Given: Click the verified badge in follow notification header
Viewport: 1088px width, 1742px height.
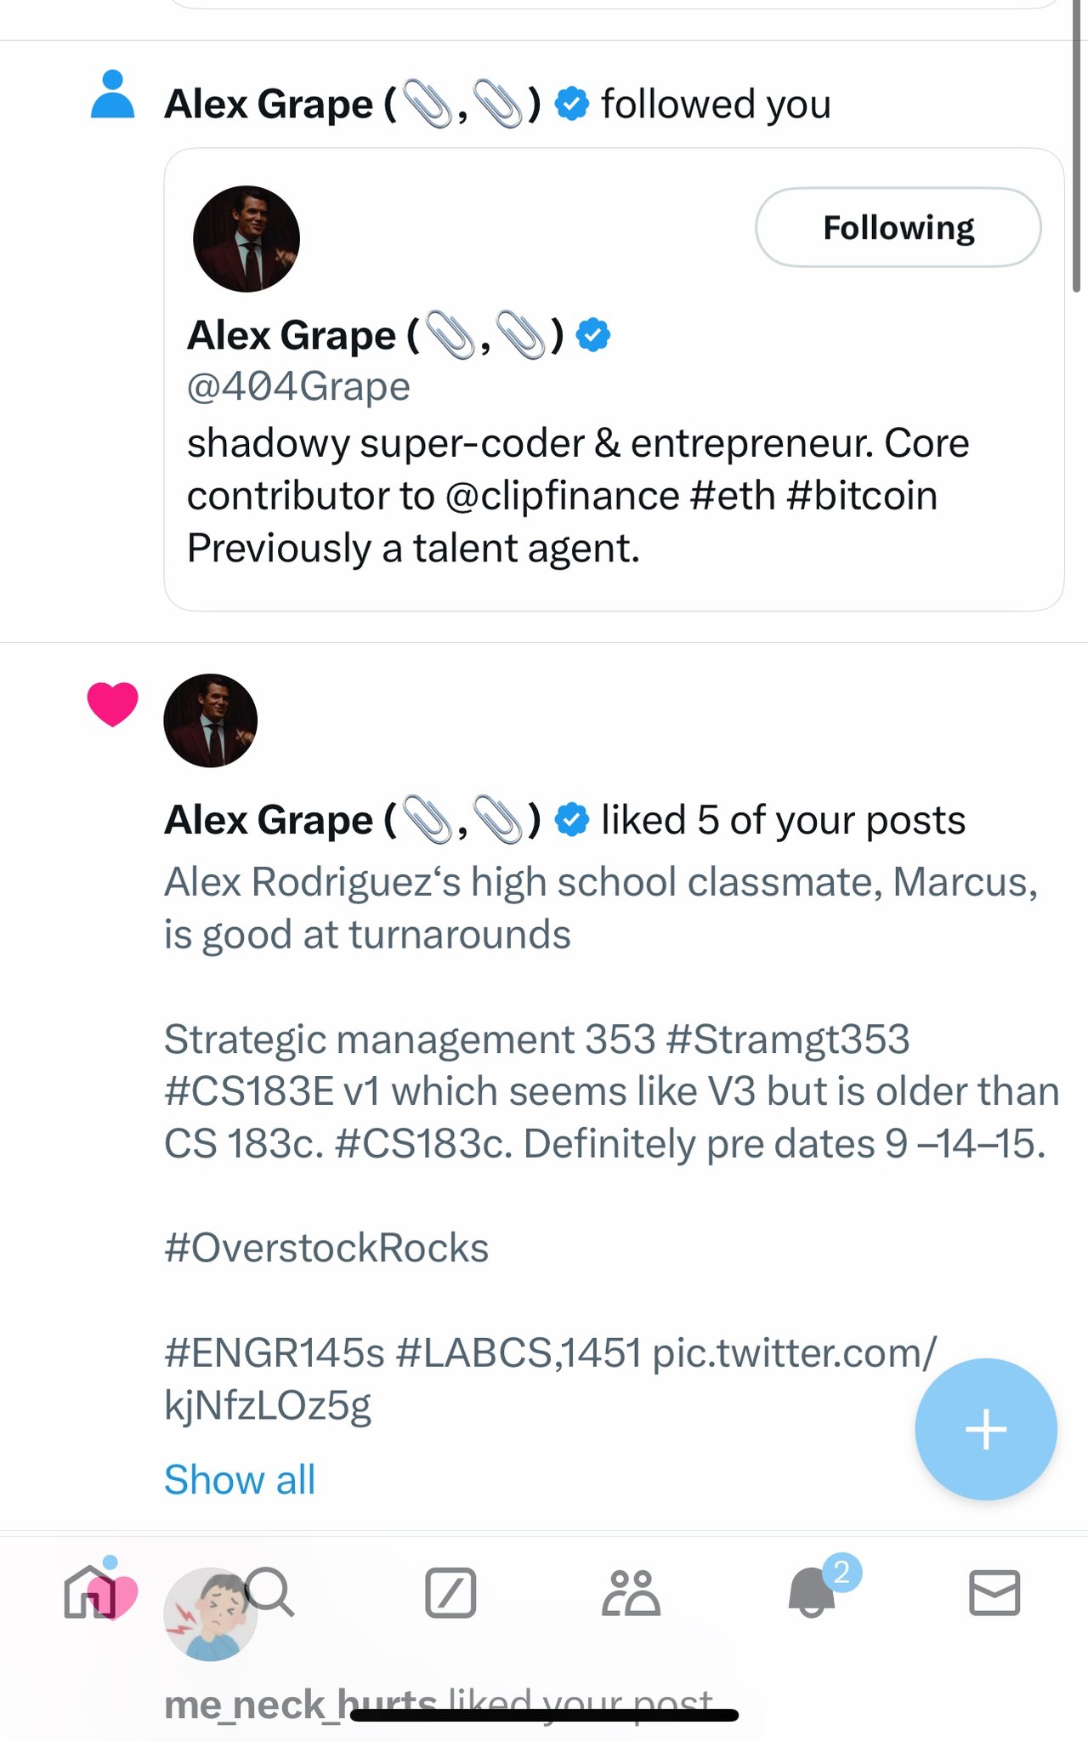Looking at the screenshot, I should point(572,104).
